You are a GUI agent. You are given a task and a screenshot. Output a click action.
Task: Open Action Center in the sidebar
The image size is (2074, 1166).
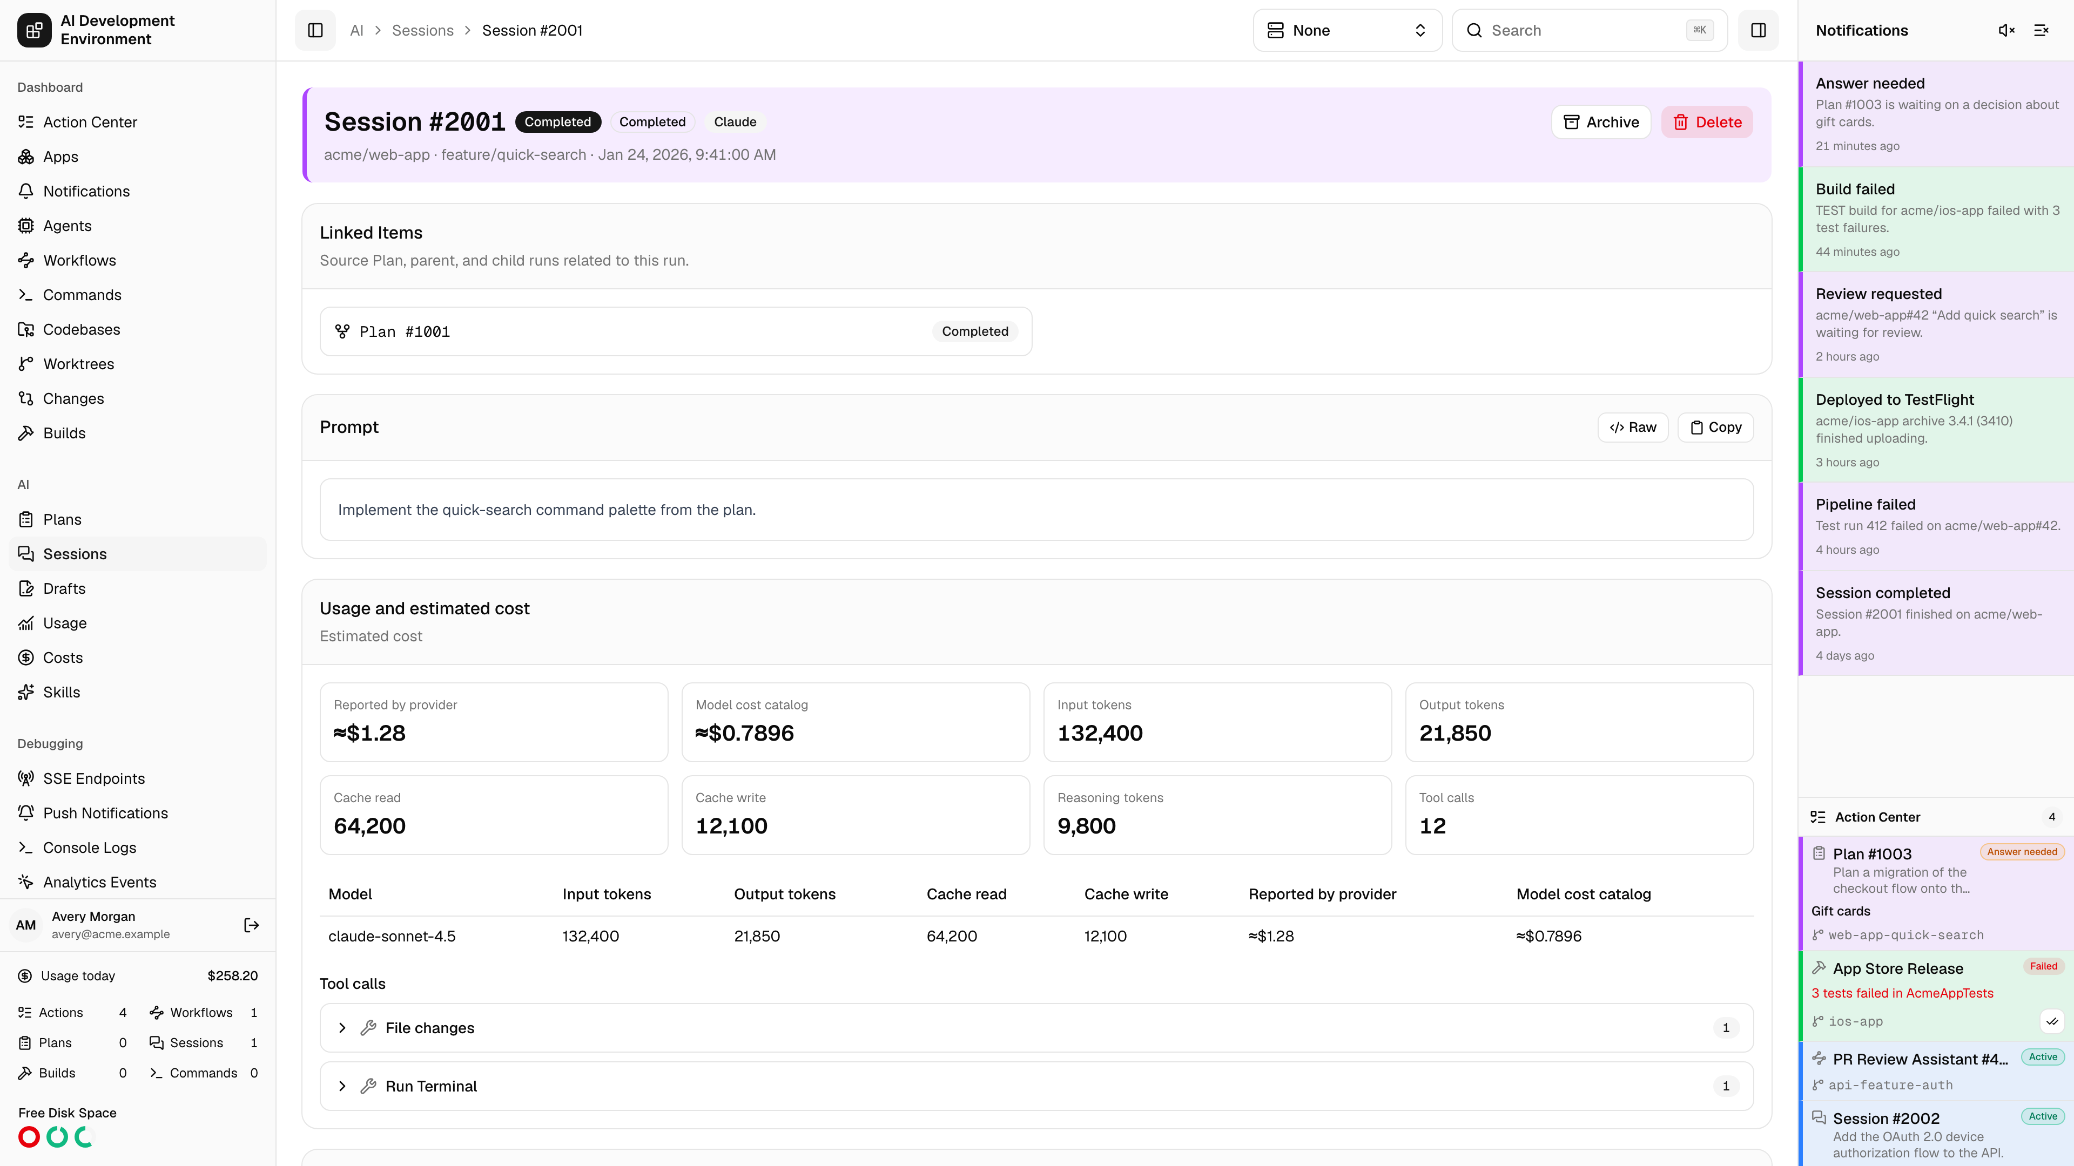tap(138, 123)
